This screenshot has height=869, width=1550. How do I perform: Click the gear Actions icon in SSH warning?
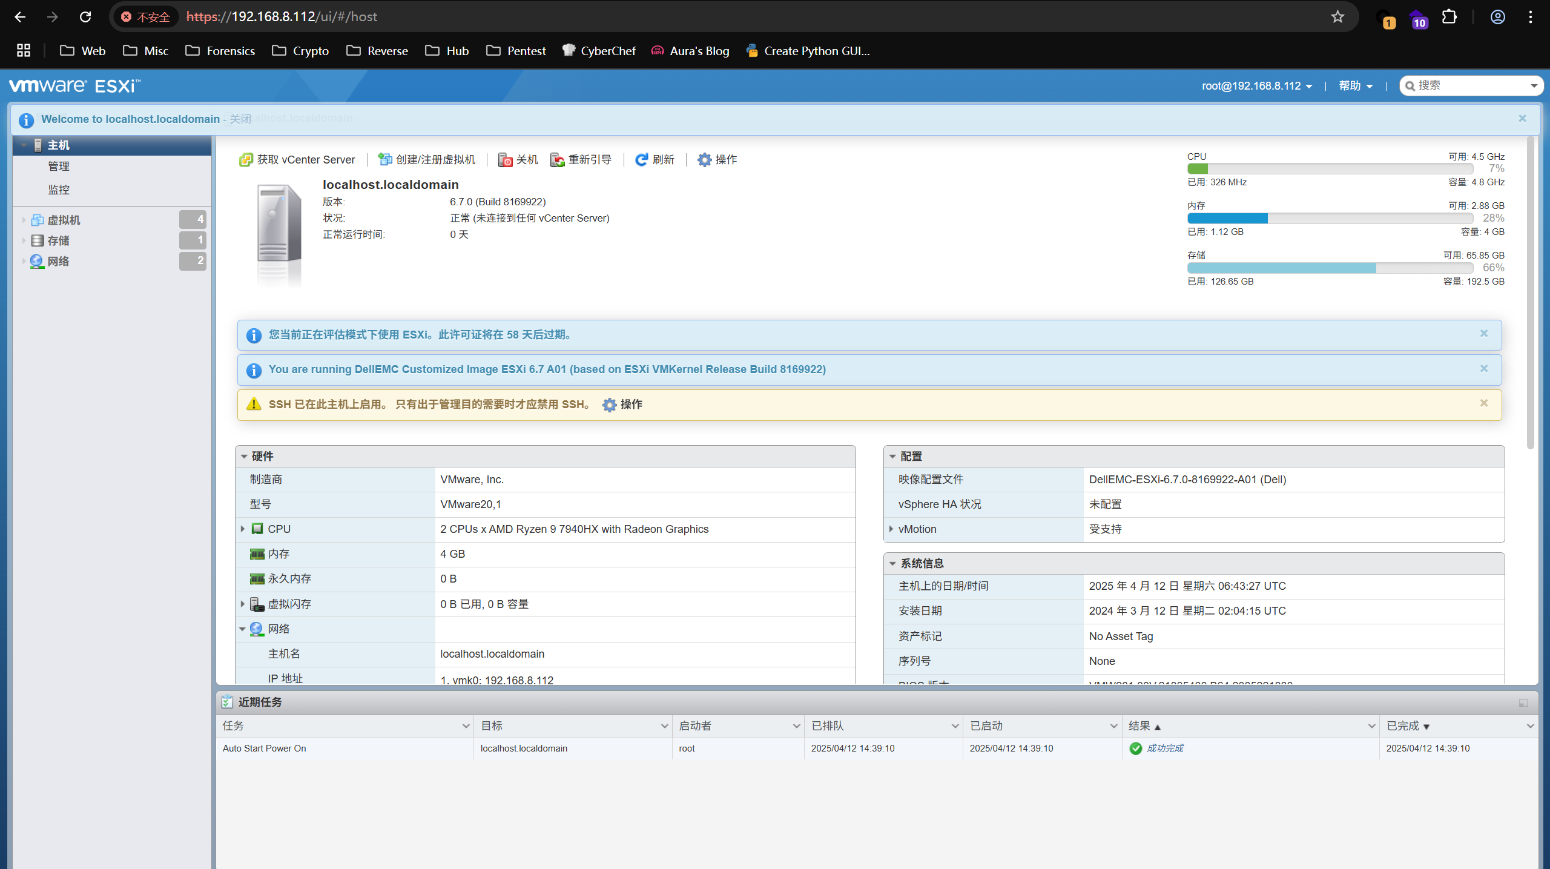[x=609, y=405]
